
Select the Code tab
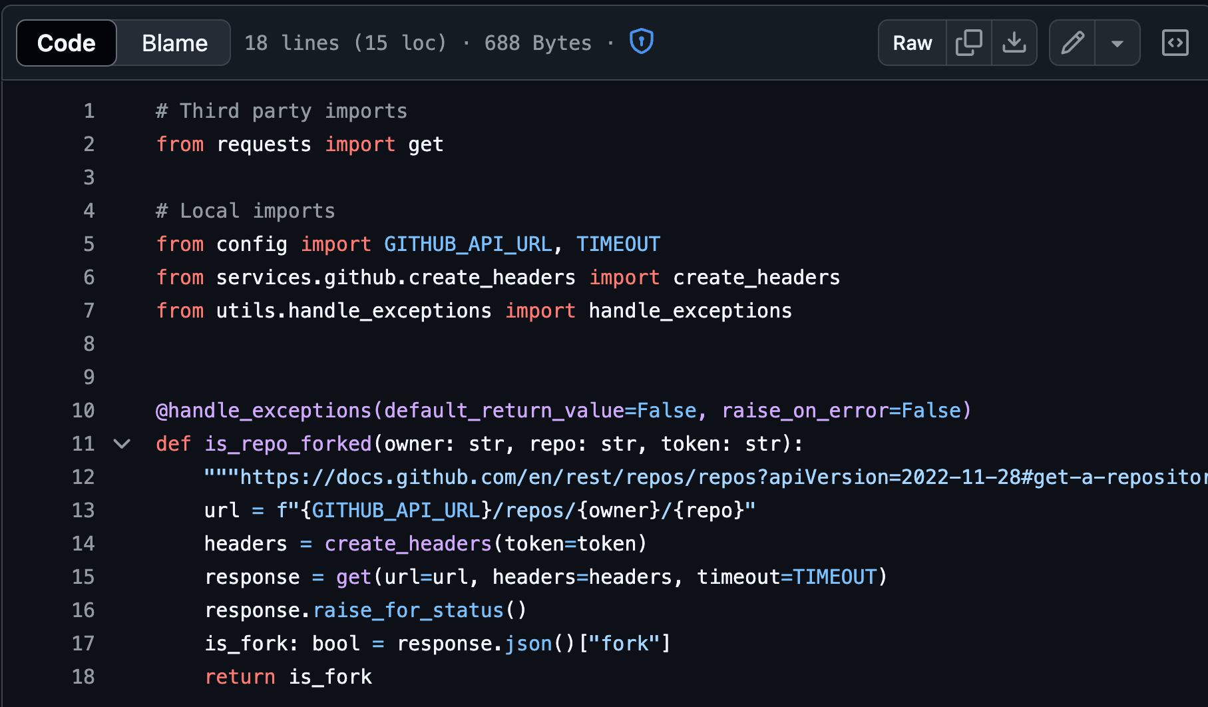[66, 42]
